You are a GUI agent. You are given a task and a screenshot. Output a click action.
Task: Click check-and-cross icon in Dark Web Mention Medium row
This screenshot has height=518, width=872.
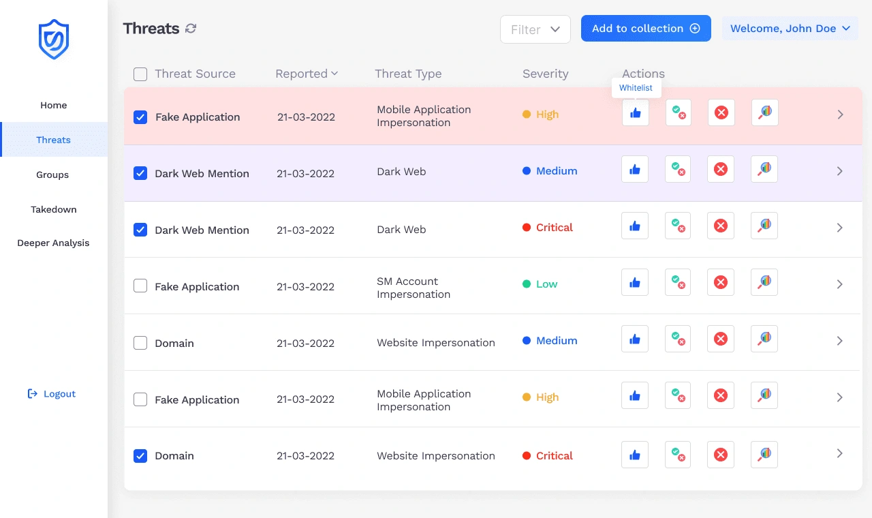678,169
